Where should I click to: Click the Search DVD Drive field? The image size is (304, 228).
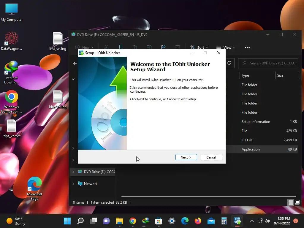pos(268,63)
